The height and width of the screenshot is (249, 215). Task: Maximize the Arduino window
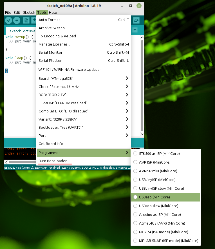click(131, 6)
